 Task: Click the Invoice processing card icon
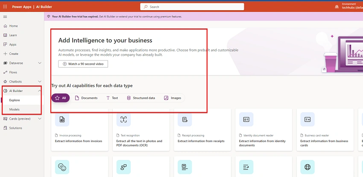point(62,119)
